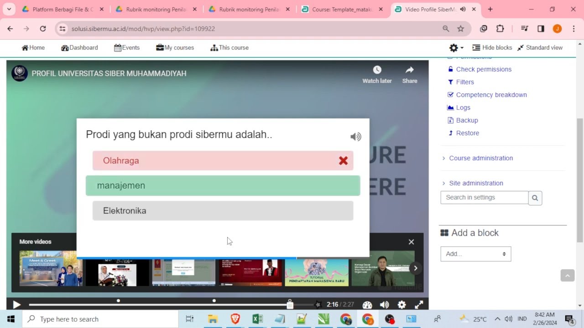584x328 pixels.
Task: Open the thumbnail with man in green jacket
Action: coord(383,268)
